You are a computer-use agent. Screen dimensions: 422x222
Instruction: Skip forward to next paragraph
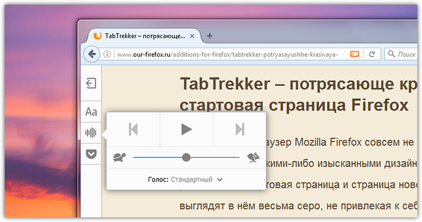pos(240,129)
